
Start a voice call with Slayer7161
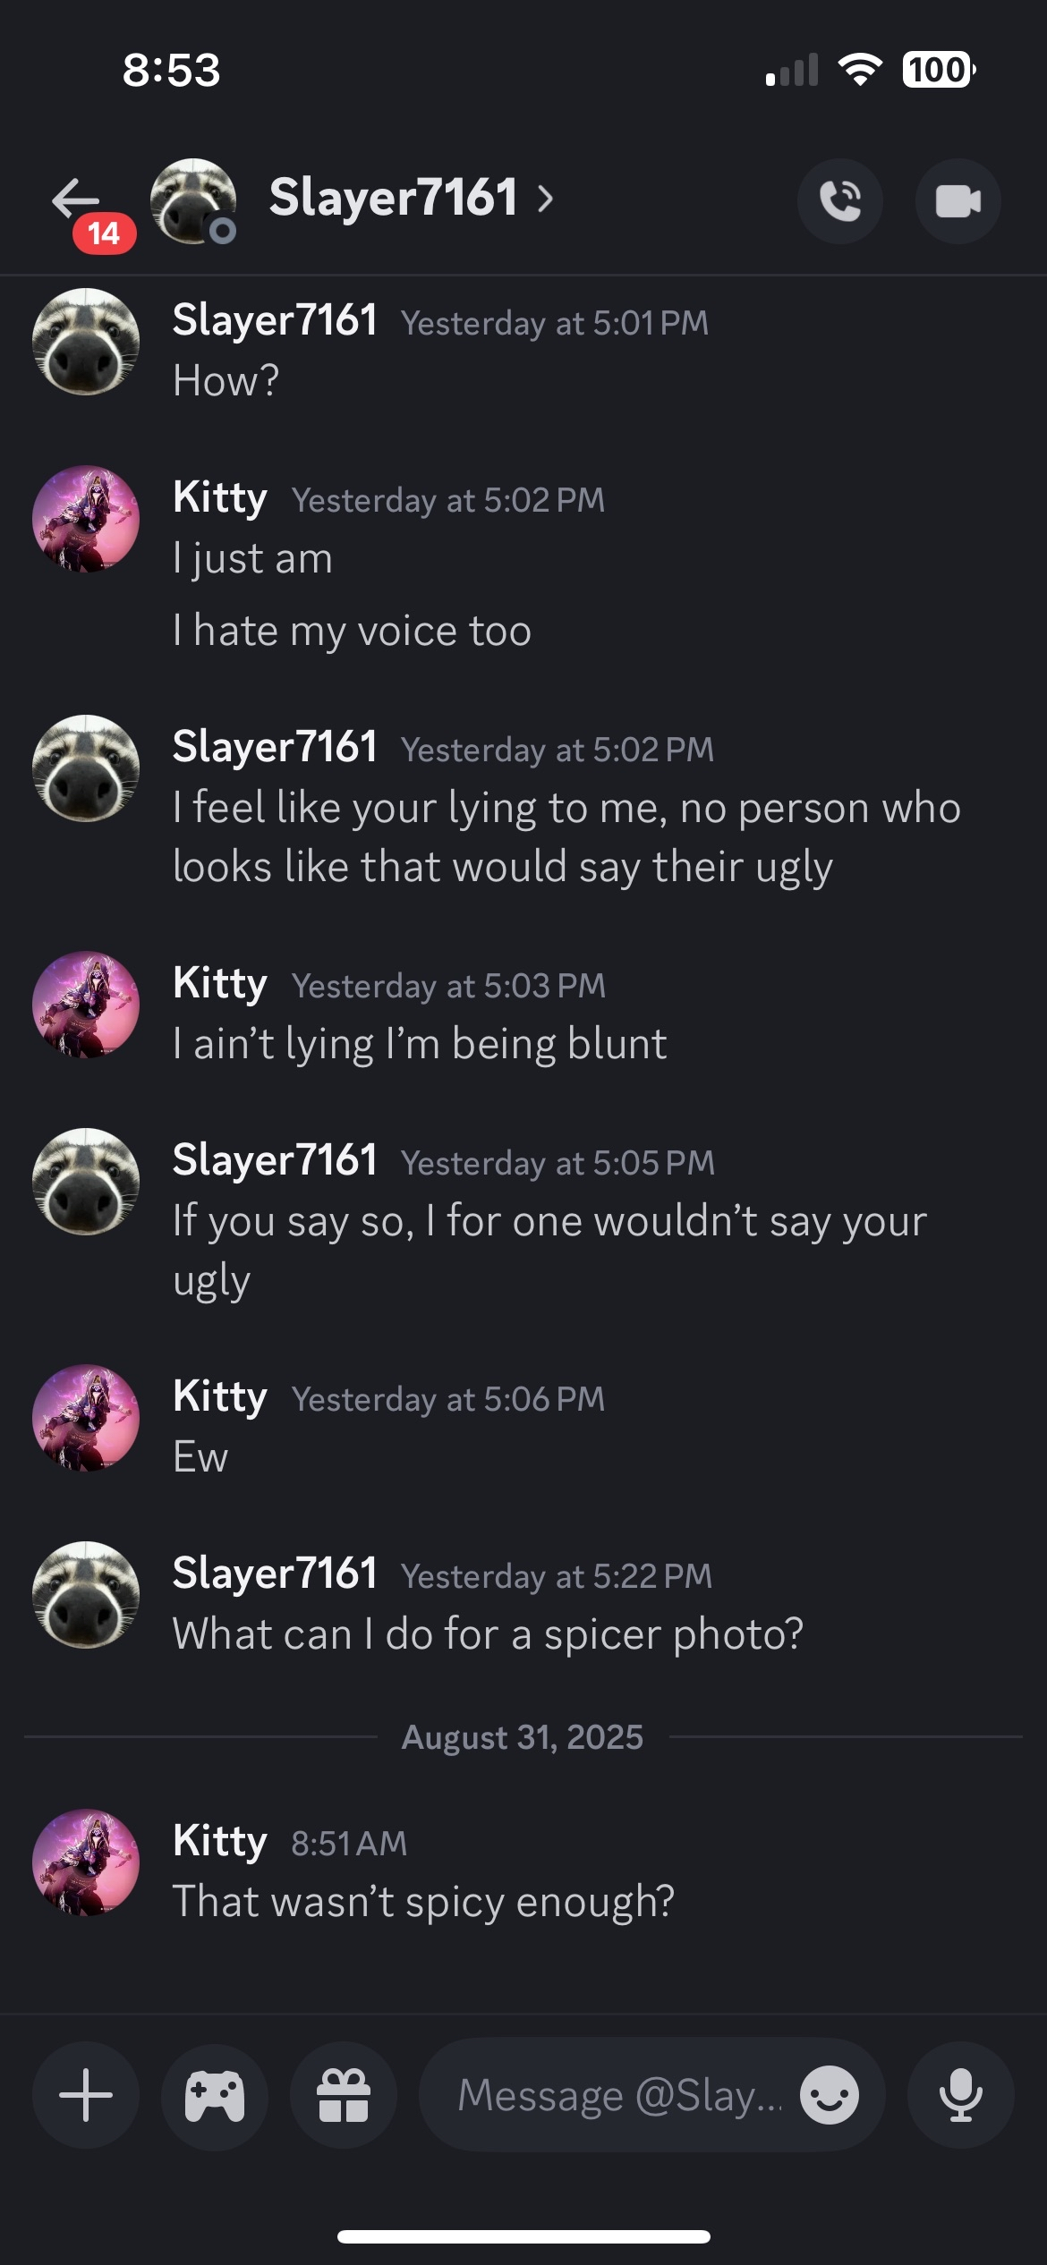pos(839,201)
